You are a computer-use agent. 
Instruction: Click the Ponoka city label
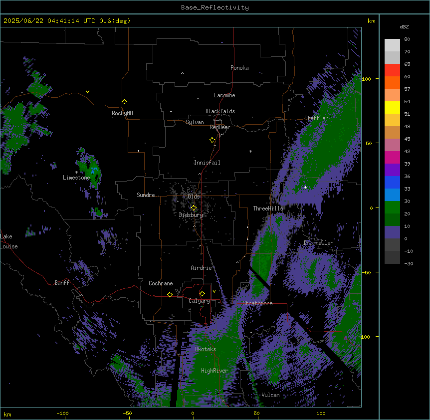point(239,68)
